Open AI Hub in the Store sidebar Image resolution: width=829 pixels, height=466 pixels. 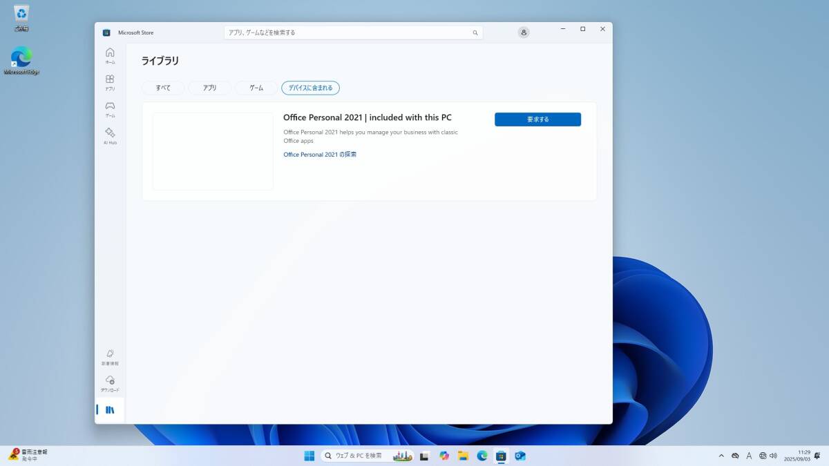pyautogui.click(x=110, y=135)
